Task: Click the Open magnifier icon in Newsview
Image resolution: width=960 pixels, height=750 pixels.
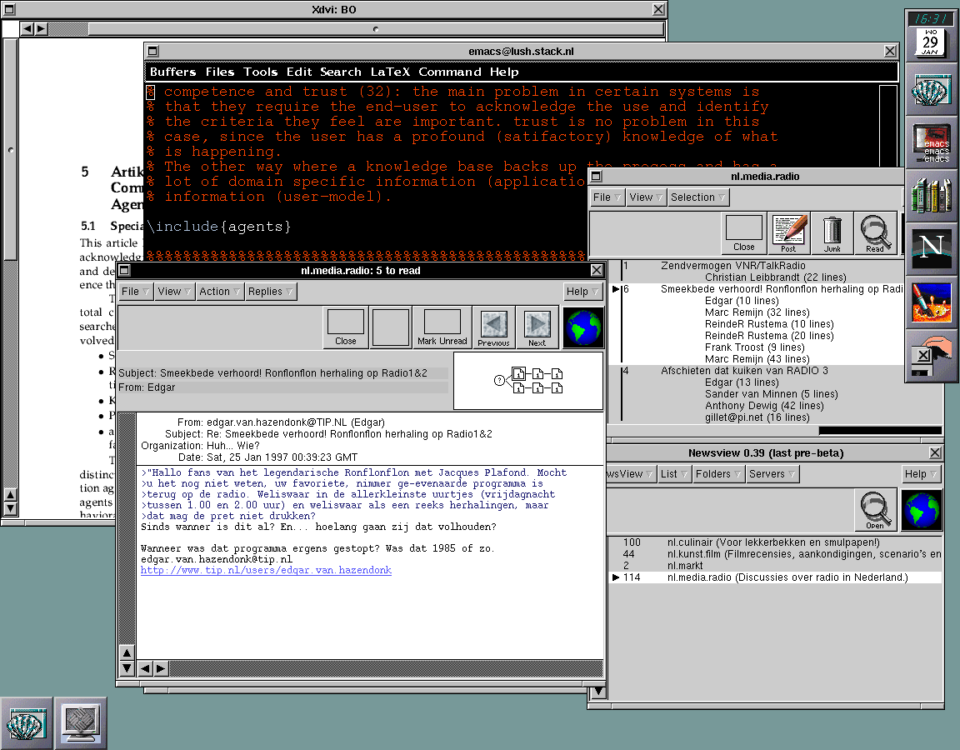Action: pos(875,510)
